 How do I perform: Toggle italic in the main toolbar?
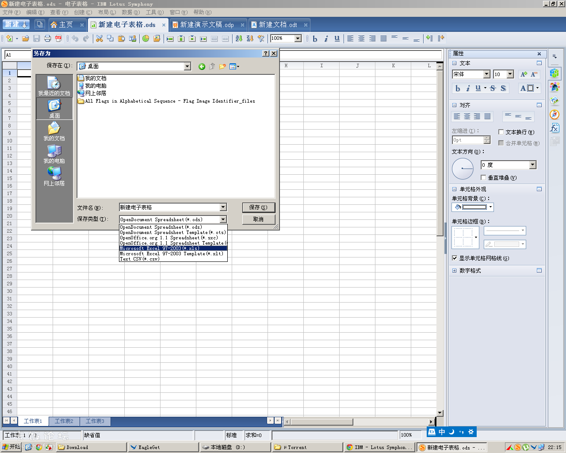pos(326,38)
